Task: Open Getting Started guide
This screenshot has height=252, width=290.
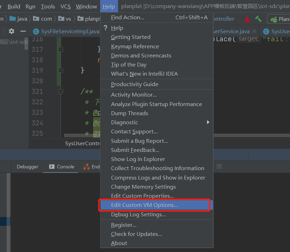Action: tap(157, 37)
